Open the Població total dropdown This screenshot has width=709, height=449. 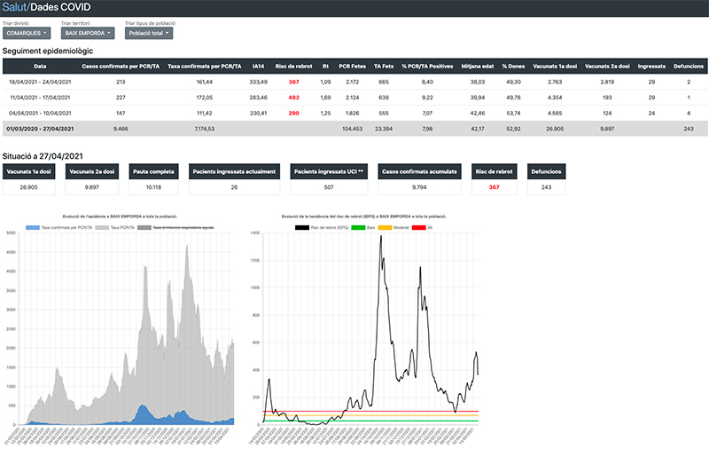149,33
